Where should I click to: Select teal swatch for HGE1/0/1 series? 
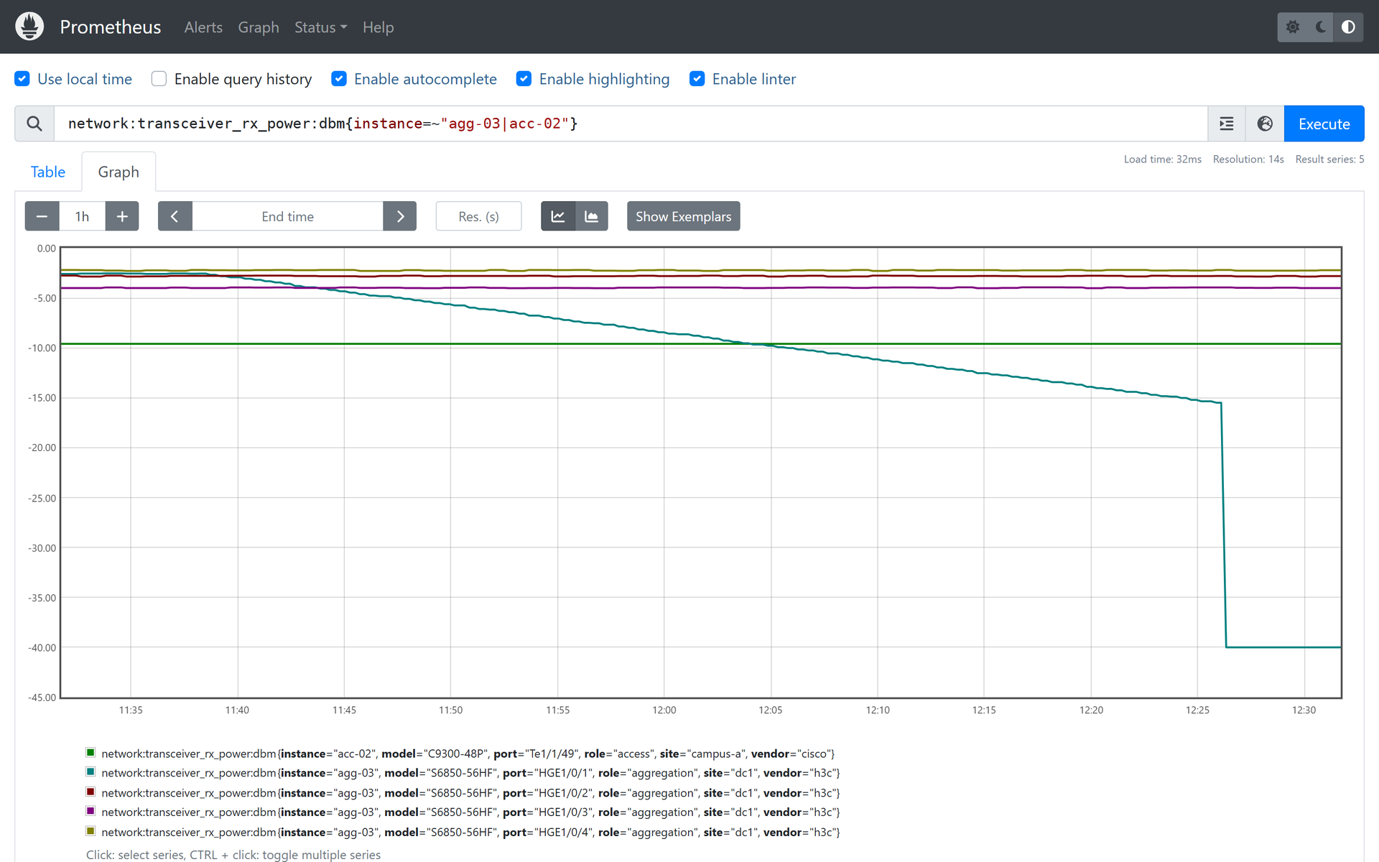tap(90, 772)
